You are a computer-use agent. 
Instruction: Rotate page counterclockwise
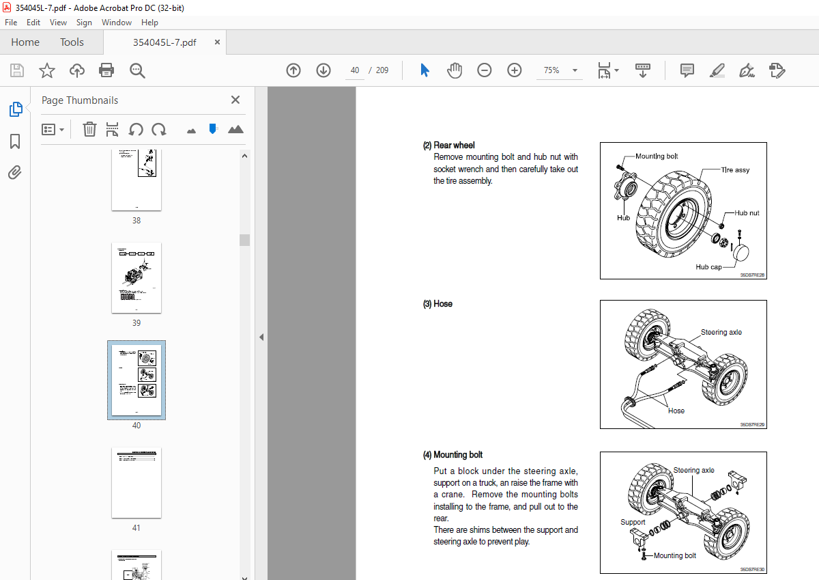click(x=136, y=129)
